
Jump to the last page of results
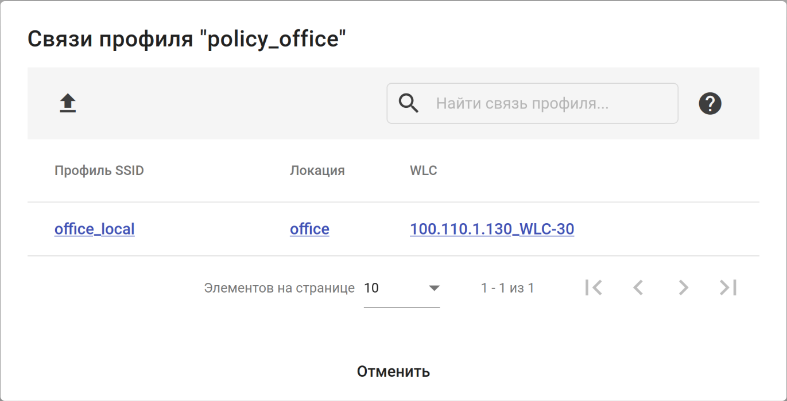pyautogui.click(x=728, y=287)
